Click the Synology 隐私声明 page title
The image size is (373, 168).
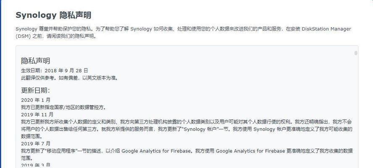53,15
